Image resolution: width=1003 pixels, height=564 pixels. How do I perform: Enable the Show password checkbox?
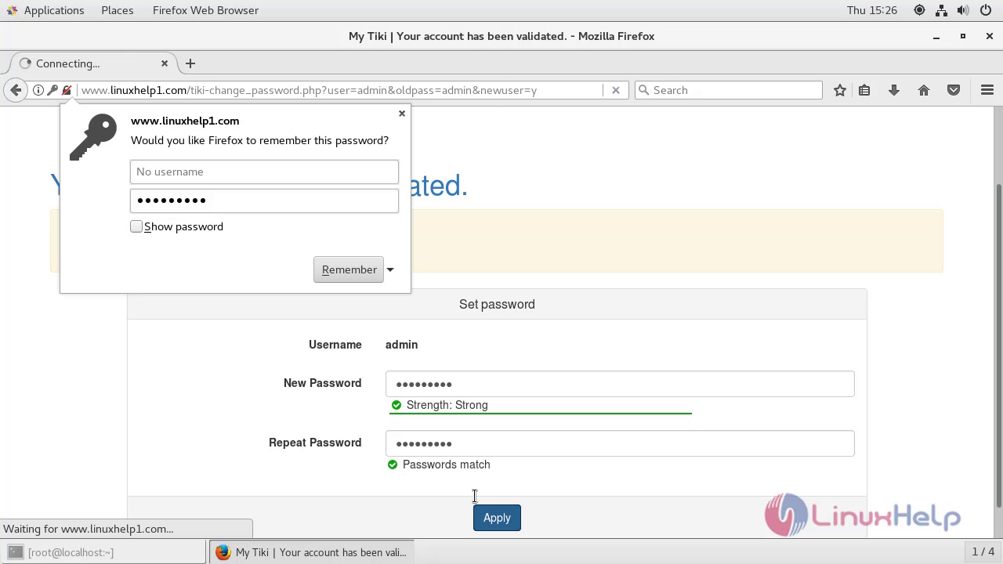tap(136, 226)
